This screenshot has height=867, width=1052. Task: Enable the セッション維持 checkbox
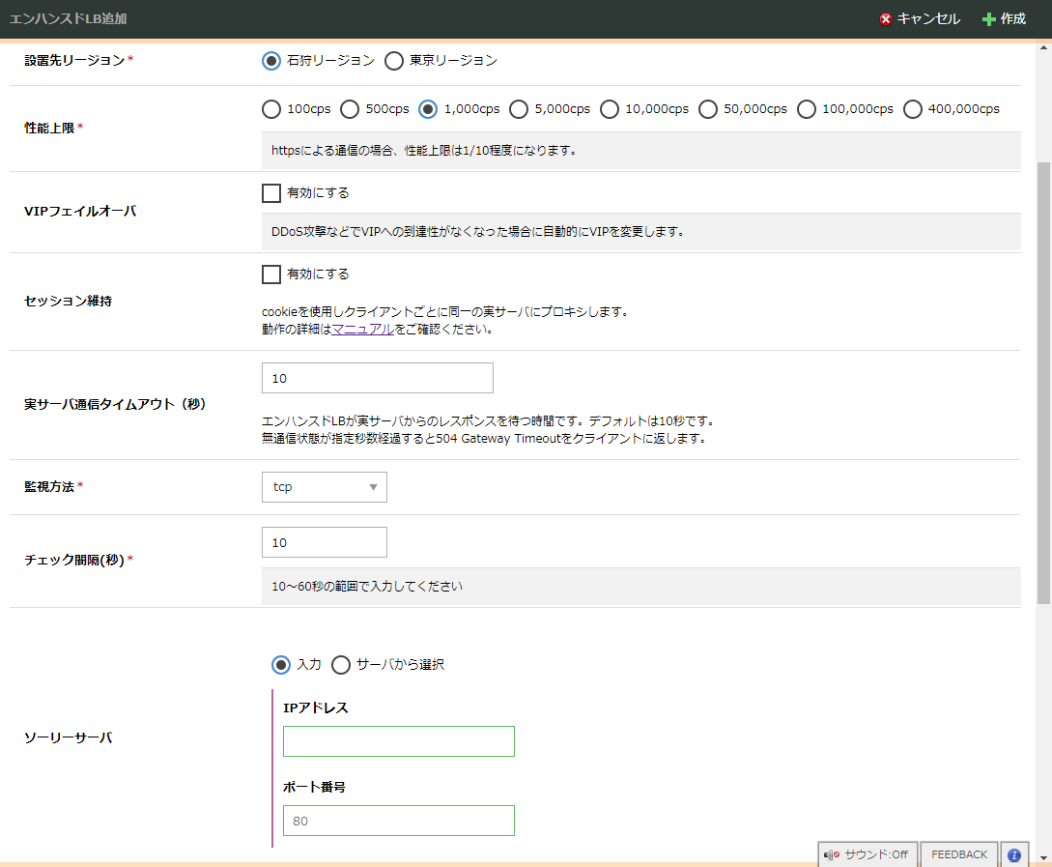pyautogui.click(x=271, y=275)
